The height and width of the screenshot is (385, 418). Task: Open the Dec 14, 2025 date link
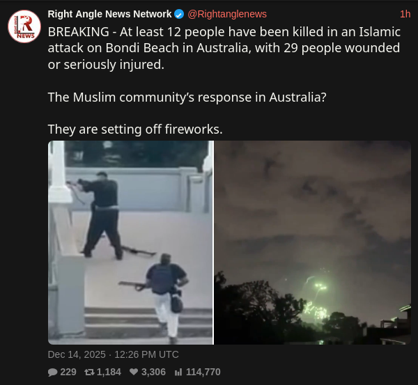pos(77,354)
